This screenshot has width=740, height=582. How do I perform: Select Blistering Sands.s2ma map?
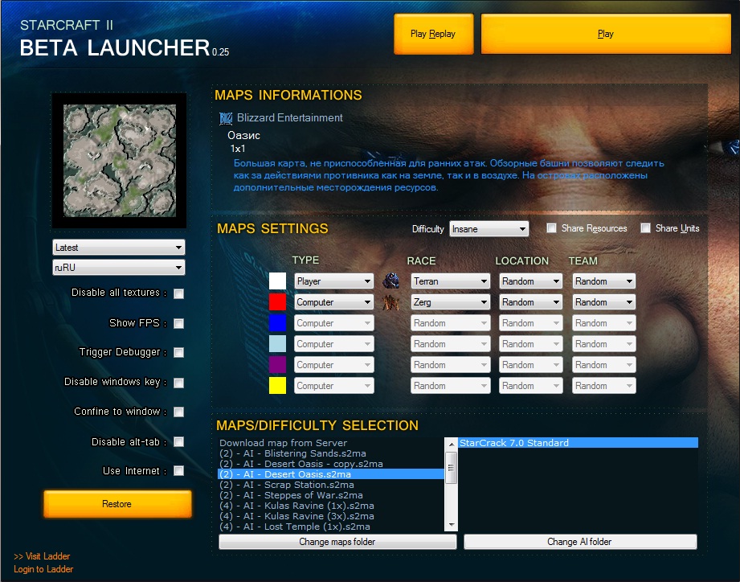(x=331, y=453)
